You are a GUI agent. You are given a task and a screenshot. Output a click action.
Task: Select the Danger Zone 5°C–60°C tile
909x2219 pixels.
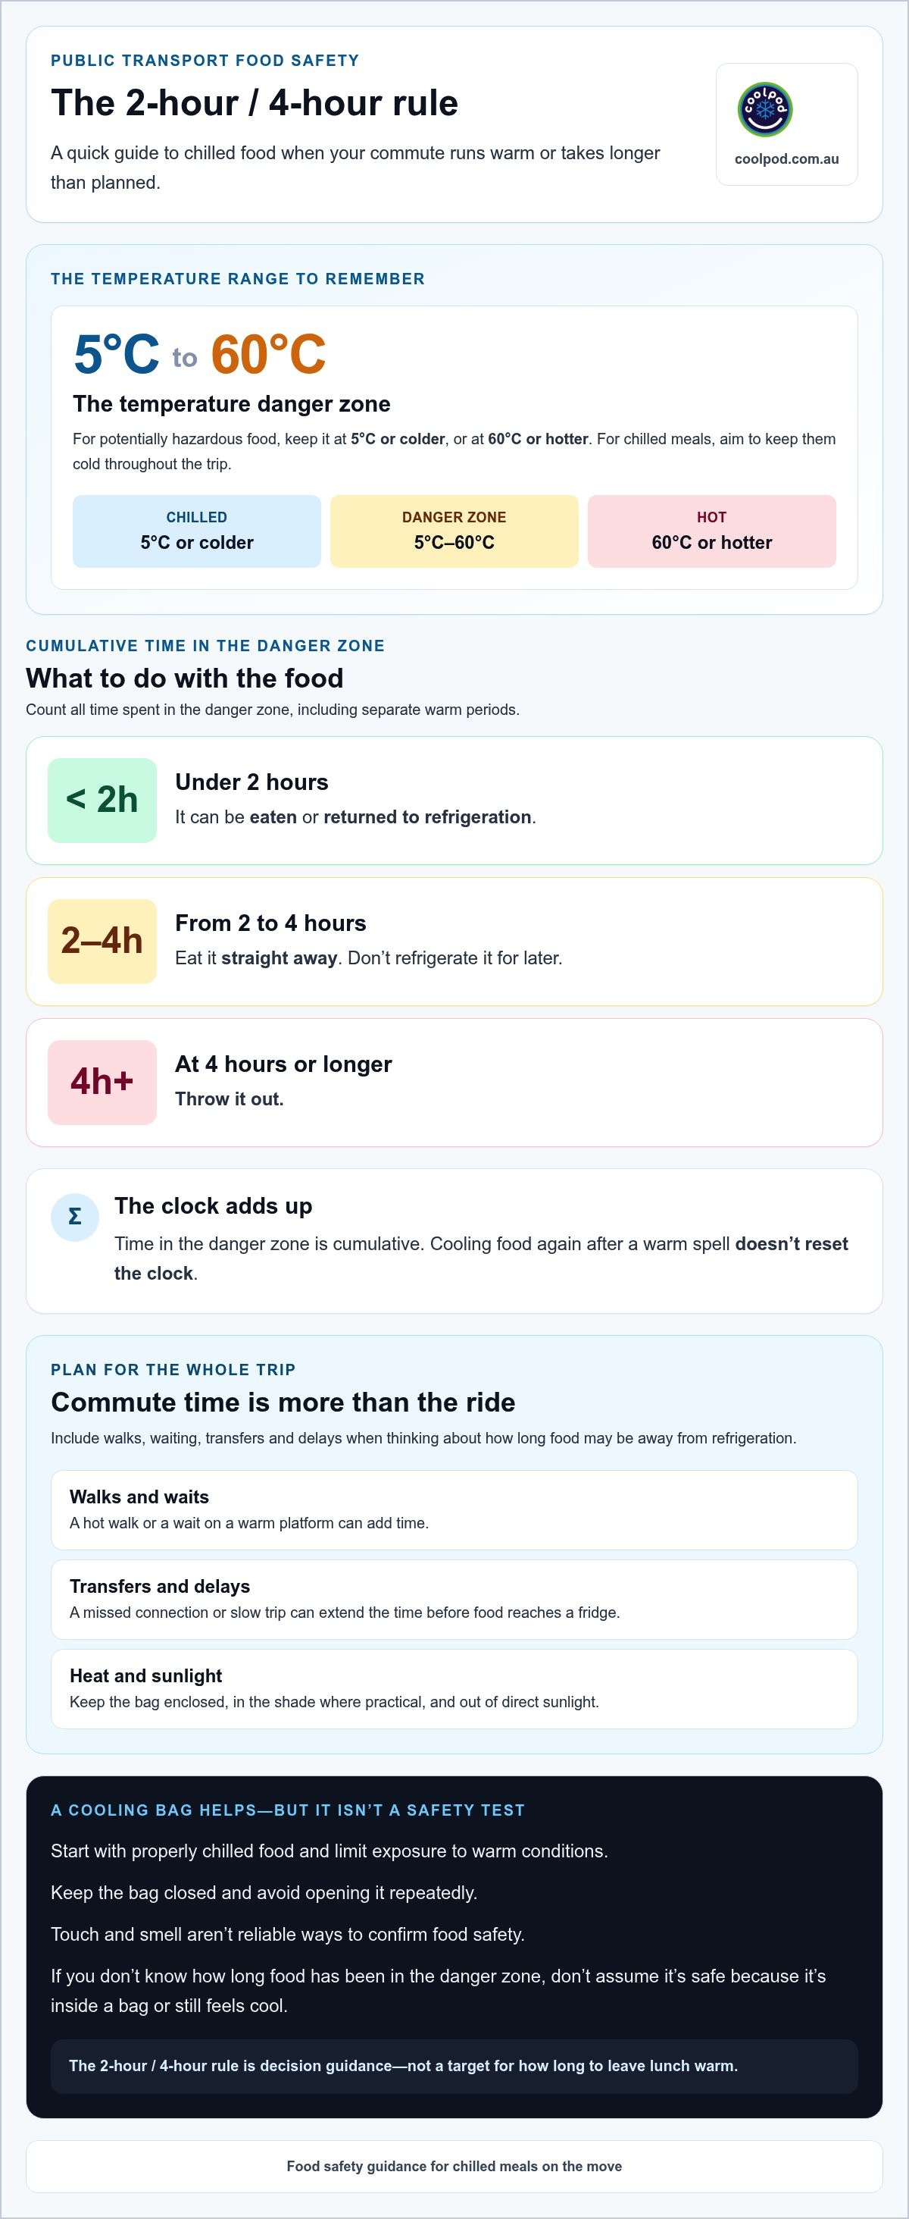(x=454, y=531)
